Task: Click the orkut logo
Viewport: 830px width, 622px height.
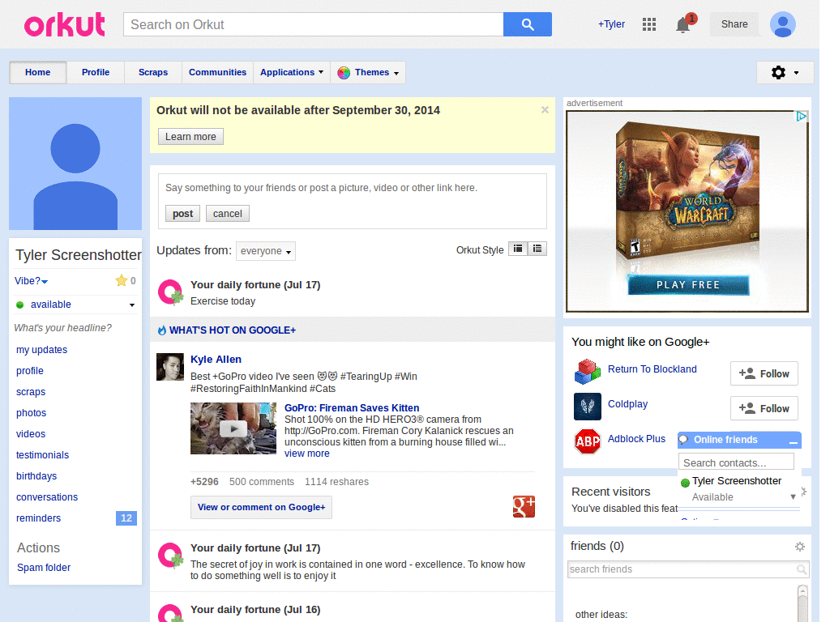Action: 65,25
